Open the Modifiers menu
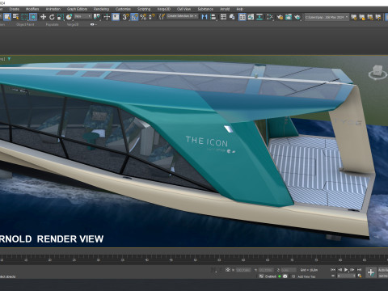Viewport: 388px width, 291px height. coord(32,9)
